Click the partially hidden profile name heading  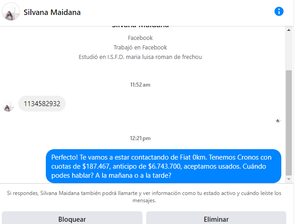point(140,26)
